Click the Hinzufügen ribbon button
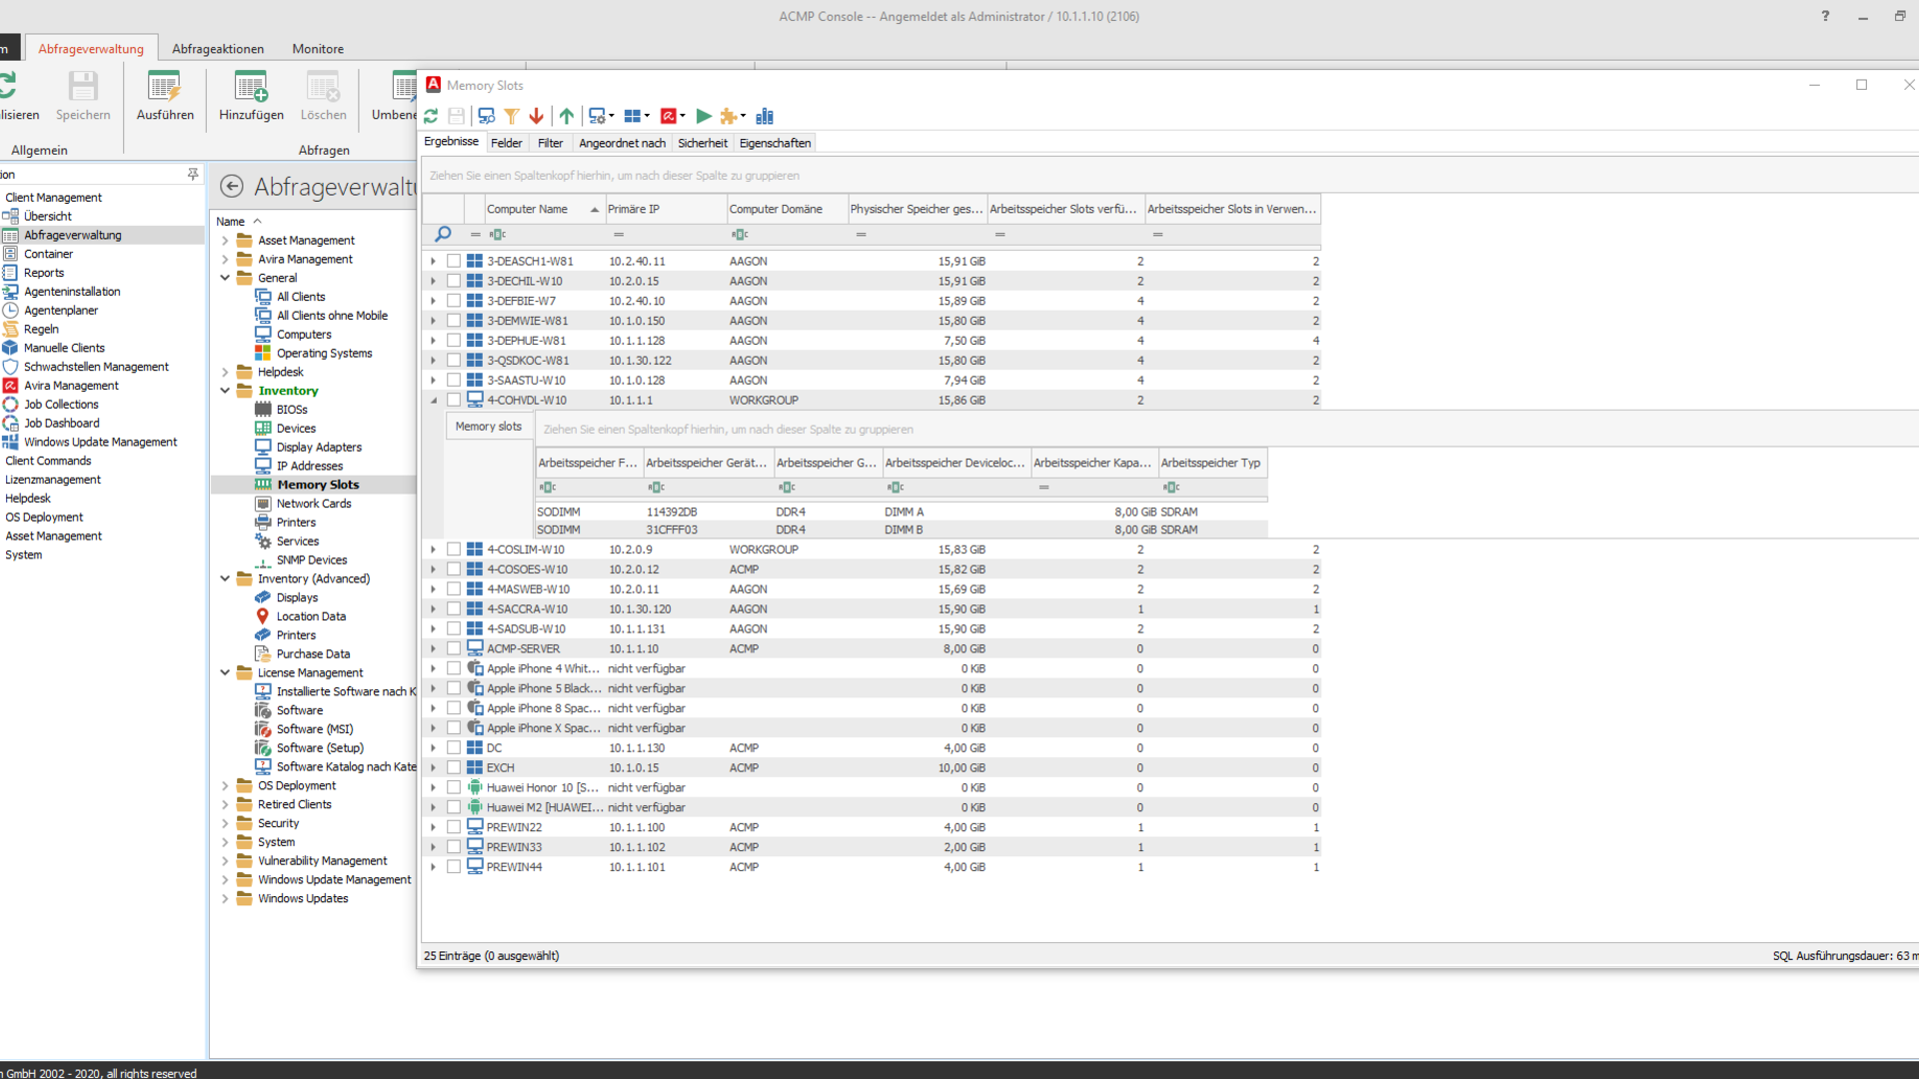 [x=251, y=96]
